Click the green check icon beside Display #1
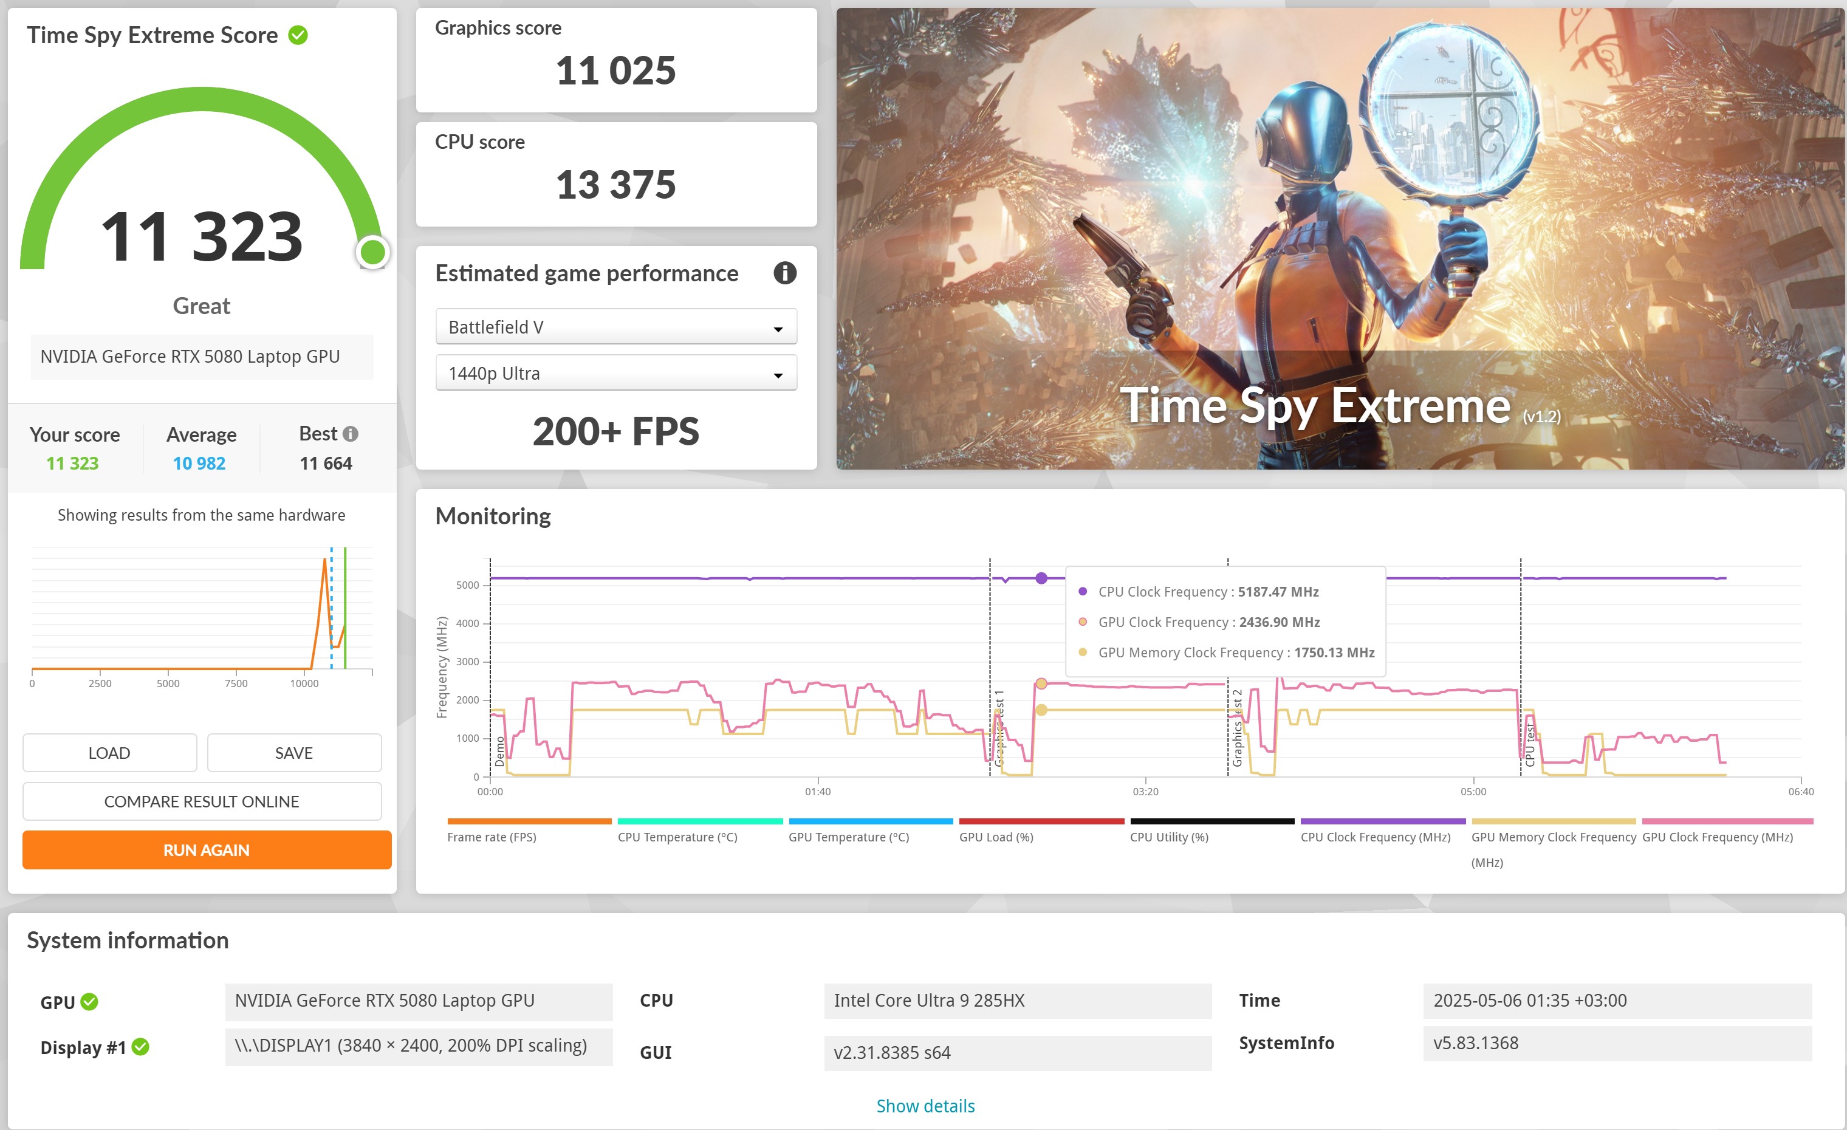This screenshot has height=1130, width=1847. pyautogui.click(x=140, y=1047)
